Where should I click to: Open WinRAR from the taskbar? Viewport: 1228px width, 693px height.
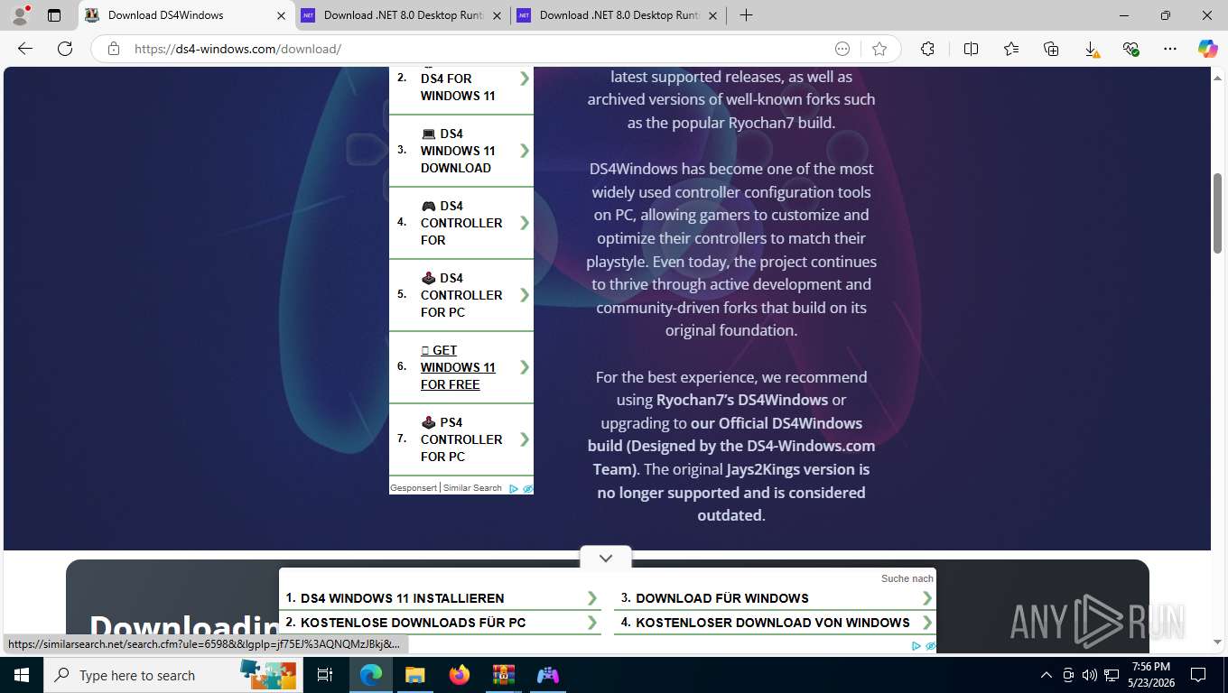click(x=503, y=675)
